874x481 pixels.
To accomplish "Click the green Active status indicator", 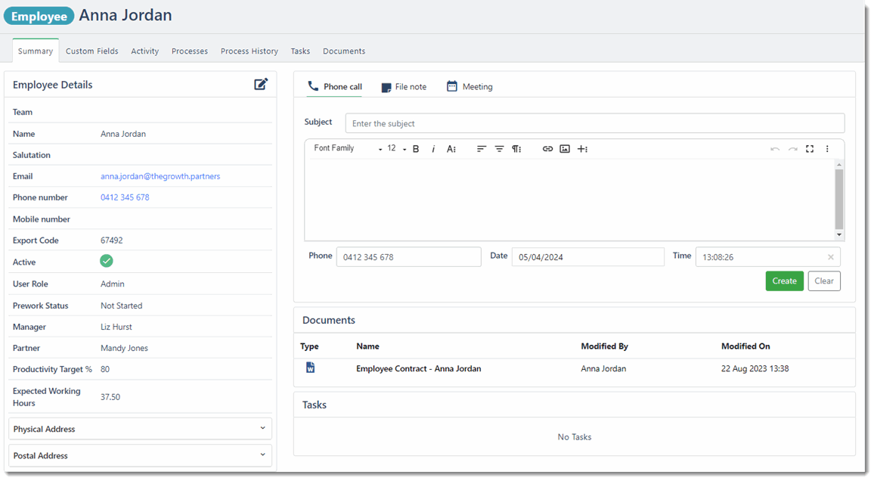I will point(106,260).
